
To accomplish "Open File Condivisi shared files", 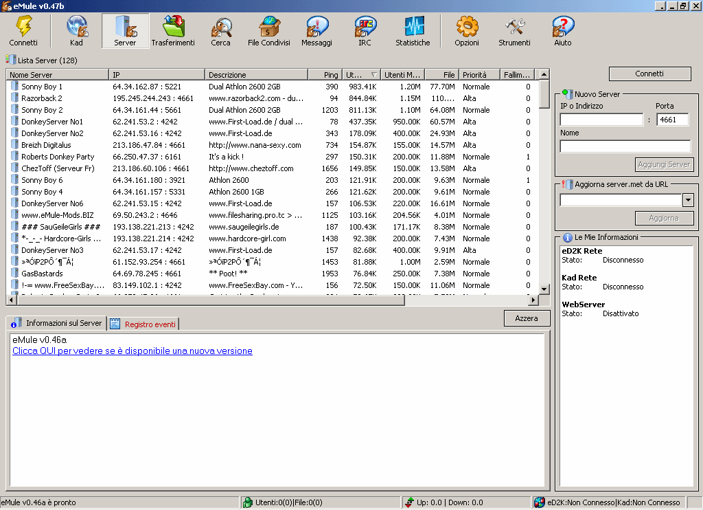I will click(x=268, y=31).
